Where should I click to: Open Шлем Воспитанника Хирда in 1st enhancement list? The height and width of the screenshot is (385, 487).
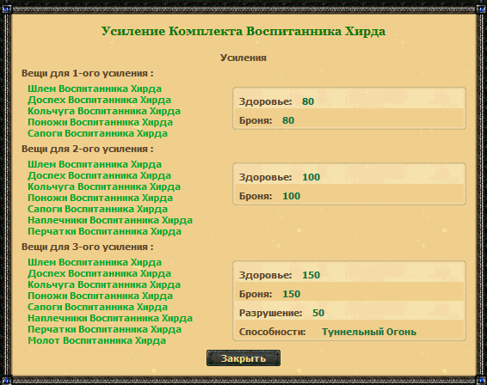95,89
